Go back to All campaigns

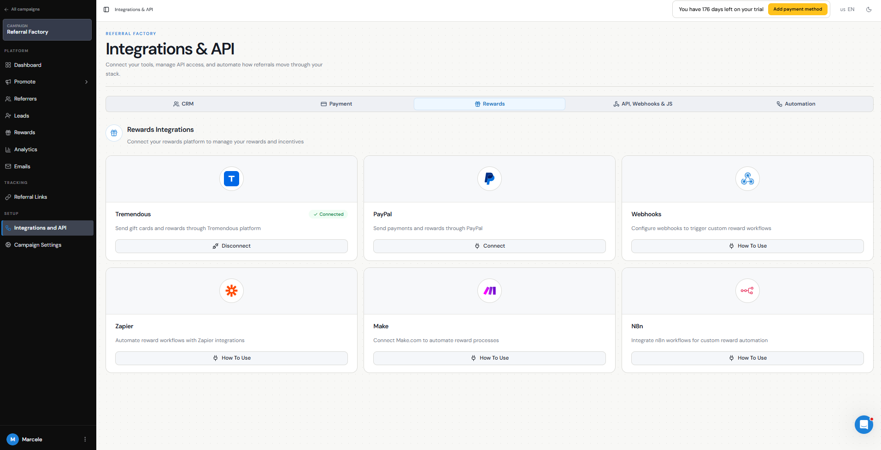[22, 9]
